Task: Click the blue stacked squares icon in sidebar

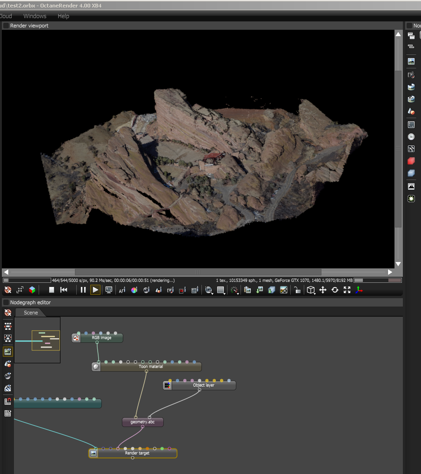Action: coord(411,173)
